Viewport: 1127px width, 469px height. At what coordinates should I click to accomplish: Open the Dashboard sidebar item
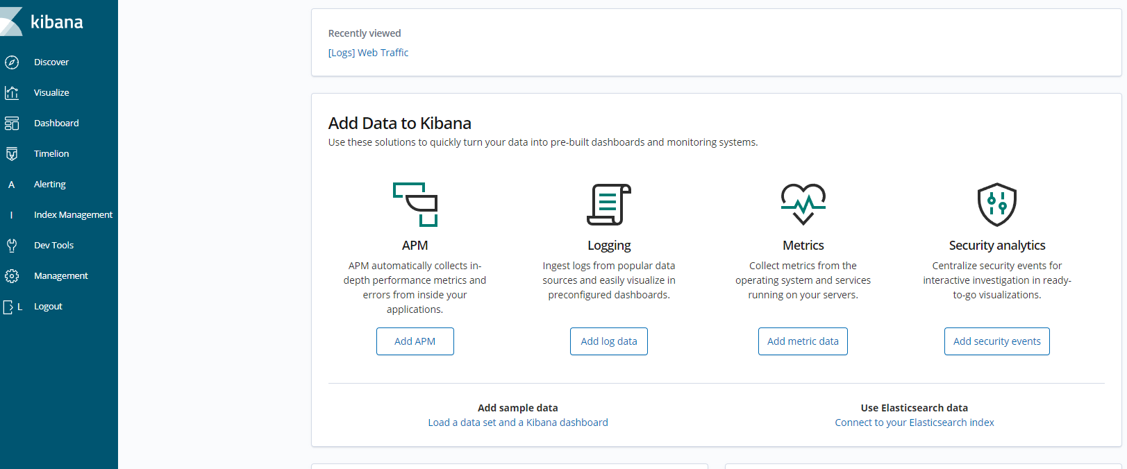point(56,123)
